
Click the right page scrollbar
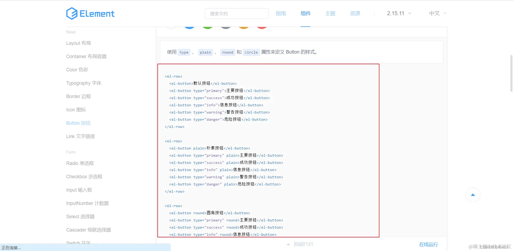coord(511,74)
